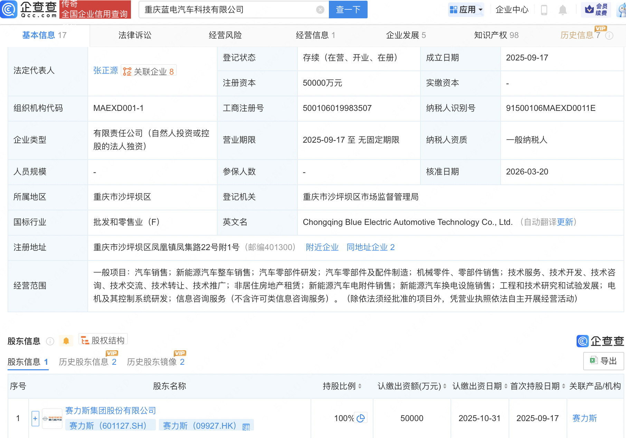626x438 pixels.
Task: Click the 查一下 search button
Action: tap(348, 10)
